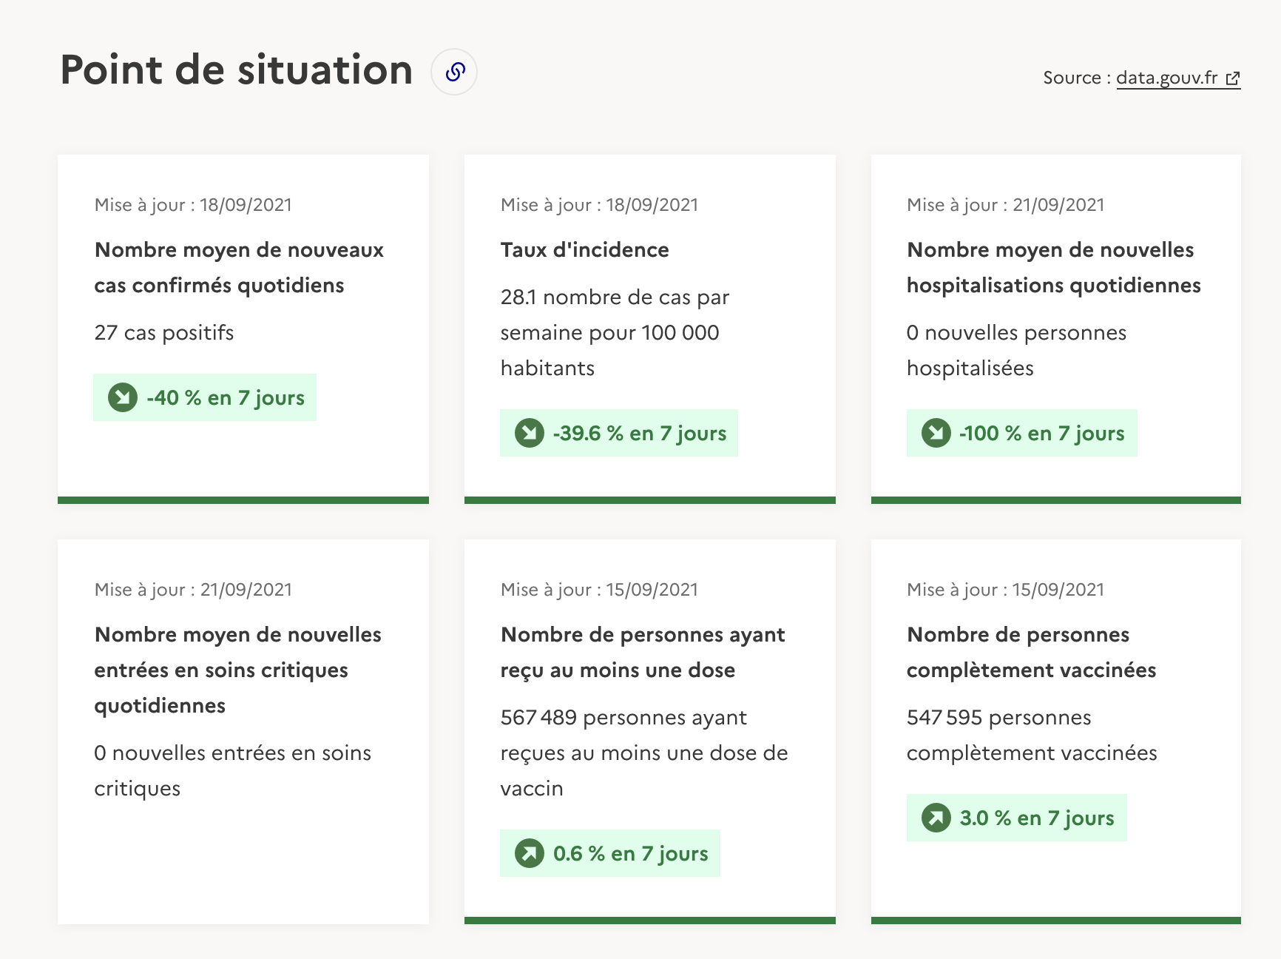Click the down arrow icon in the -100 % badge
Image resolution: width=1281 pixels, height=959 pixels.
(x=936, y=433)
